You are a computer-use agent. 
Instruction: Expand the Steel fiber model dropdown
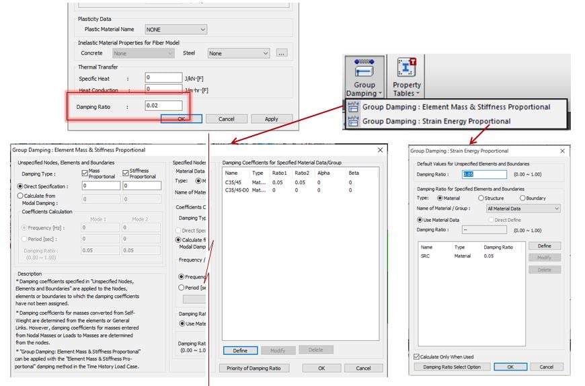click(x=239, y=53)
